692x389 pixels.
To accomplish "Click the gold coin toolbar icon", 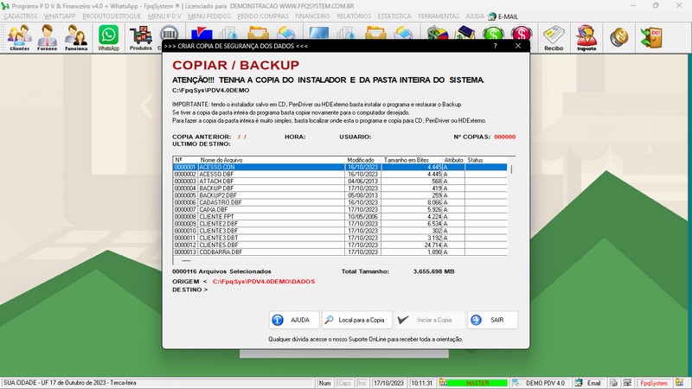I will (x=619, y=36).
